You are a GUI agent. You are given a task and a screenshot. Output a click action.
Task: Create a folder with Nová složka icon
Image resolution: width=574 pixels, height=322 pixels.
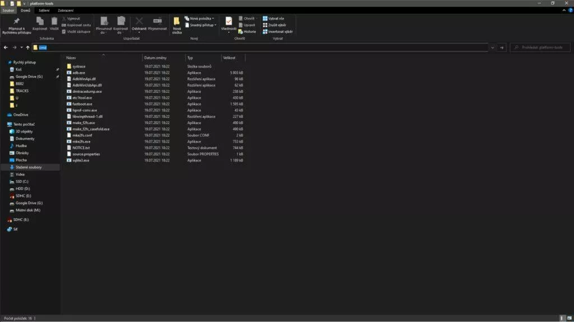pos(177,22)
